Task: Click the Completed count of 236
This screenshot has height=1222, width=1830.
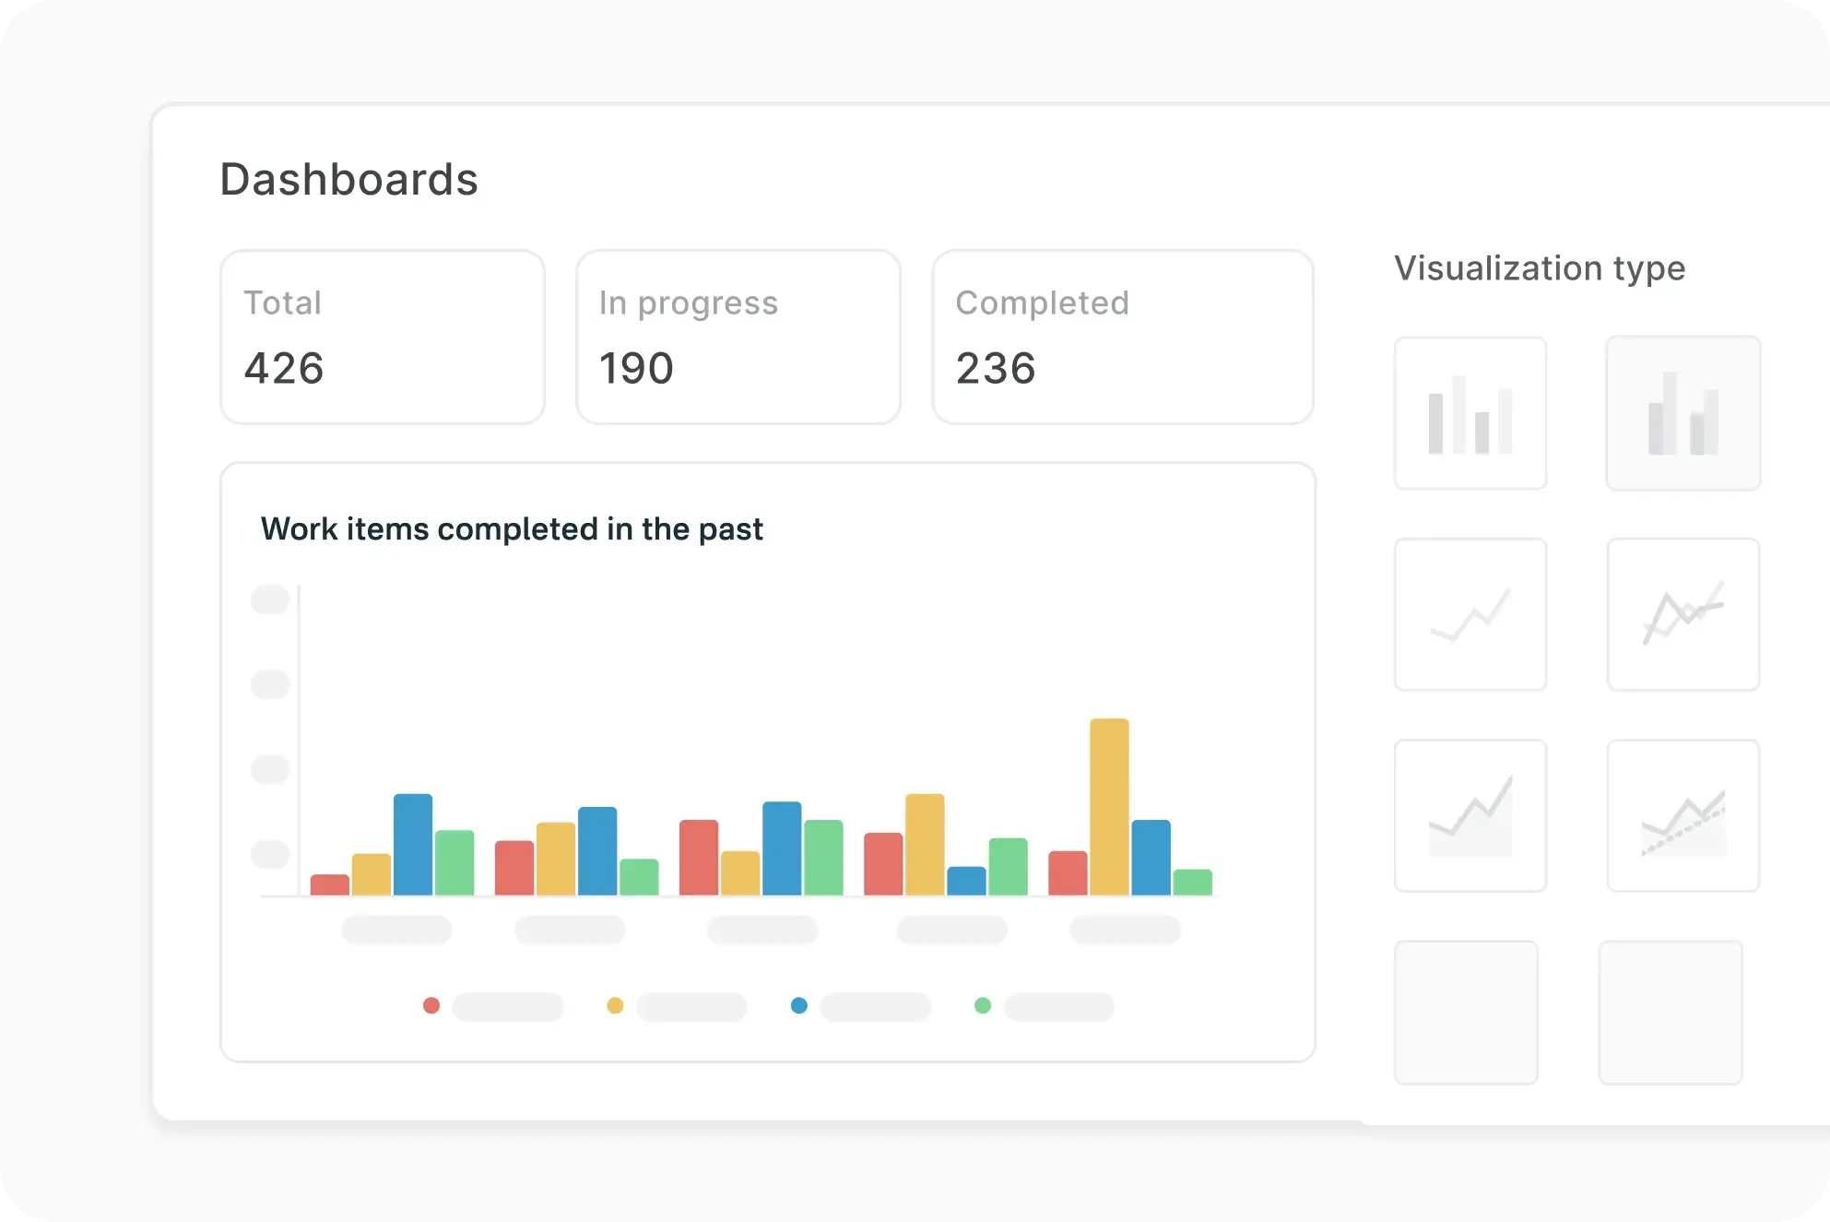Action: coord(997,369)
